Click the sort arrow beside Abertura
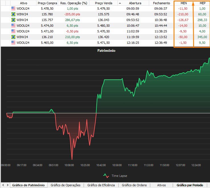This screenshot has height=188, width=210. click(x=120, y=3)
